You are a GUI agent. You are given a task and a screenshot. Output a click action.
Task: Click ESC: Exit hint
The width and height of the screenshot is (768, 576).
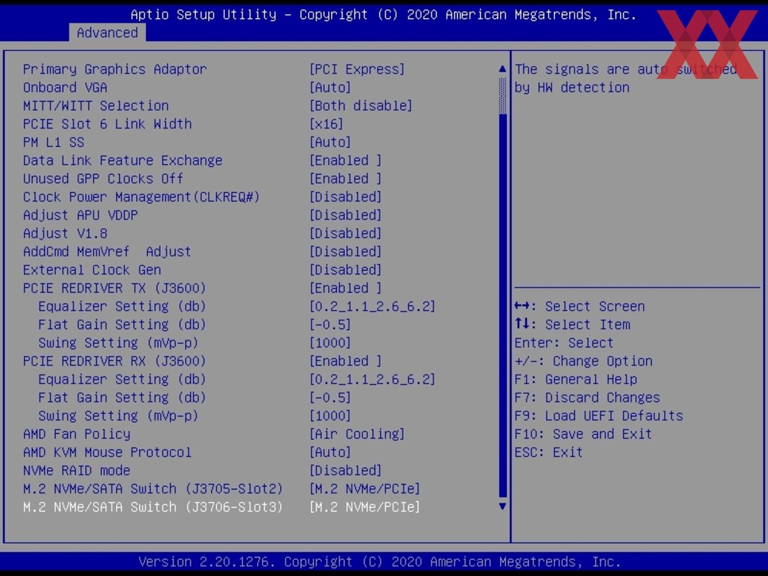click(548, 452)
